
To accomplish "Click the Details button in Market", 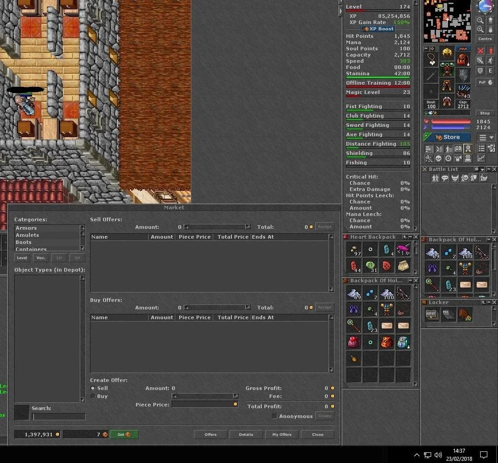I will [x=246, y=435].
